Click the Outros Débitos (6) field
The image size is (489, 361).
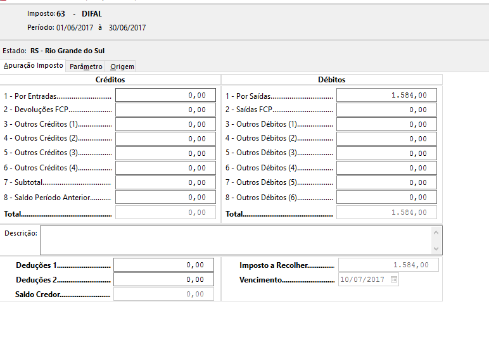tap(387, 197)
